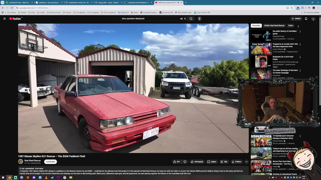Like the video with thumbs up

177,162
